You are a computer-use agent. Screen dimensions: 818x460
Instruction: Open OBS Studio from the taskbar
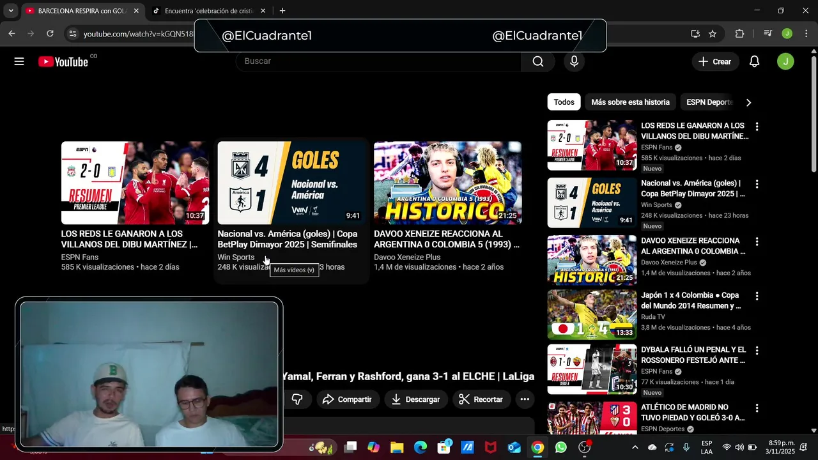point(585,447)
